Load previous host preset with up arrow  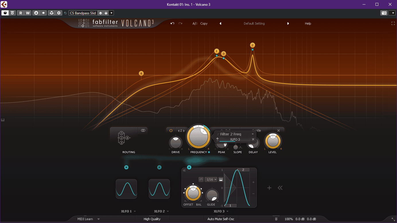pyautogui.click(x=100, y=13)
